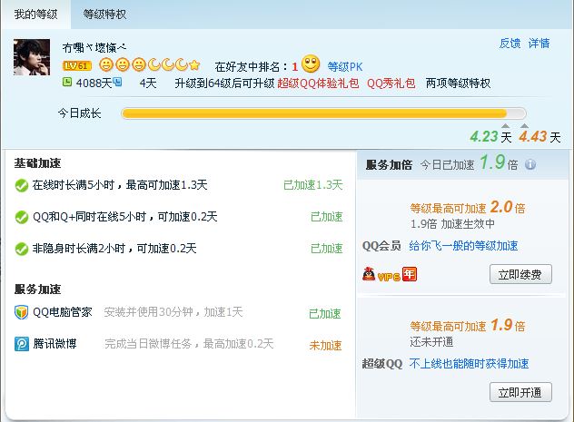Click the 反馈 link
The image size is (574, 422).
510,44
